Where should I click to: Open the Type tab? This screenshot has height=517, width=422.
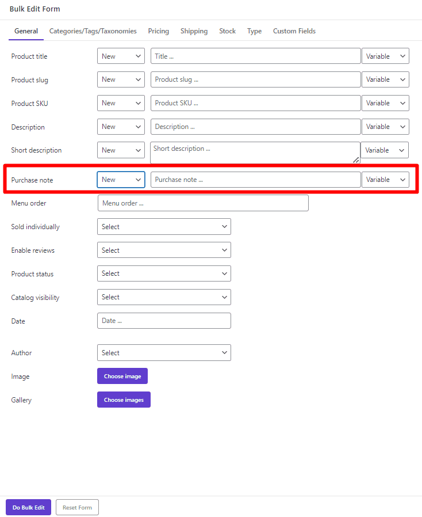tap(254, 31)
